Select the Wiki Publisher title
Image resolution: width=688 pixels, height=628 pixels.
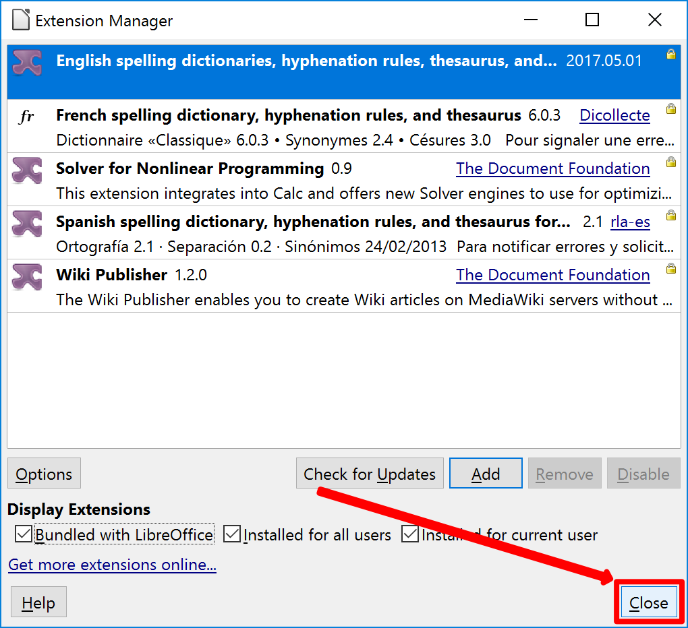(111, 275)
